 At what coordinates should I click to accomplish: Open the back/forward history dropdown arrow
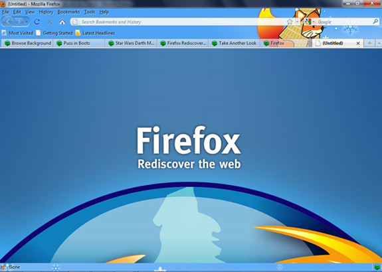[27, 22]
